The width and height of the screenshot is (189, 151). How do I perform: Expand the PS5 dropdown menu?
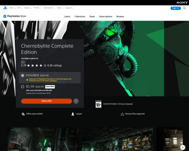click(20, 8)
